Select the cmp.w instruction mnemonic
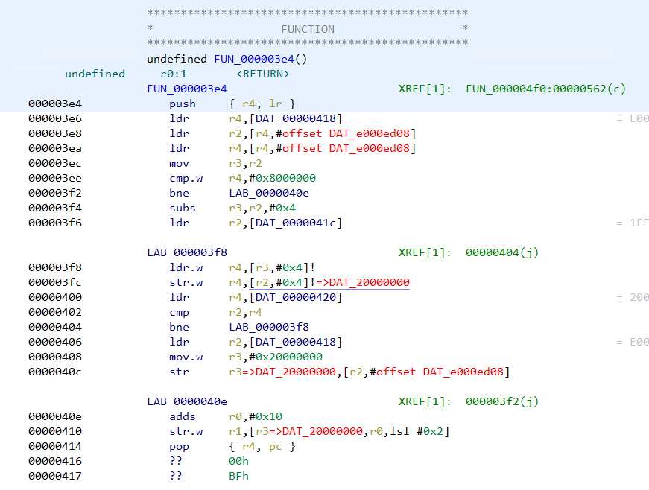 pyautogui.click(x=188, y=178)
